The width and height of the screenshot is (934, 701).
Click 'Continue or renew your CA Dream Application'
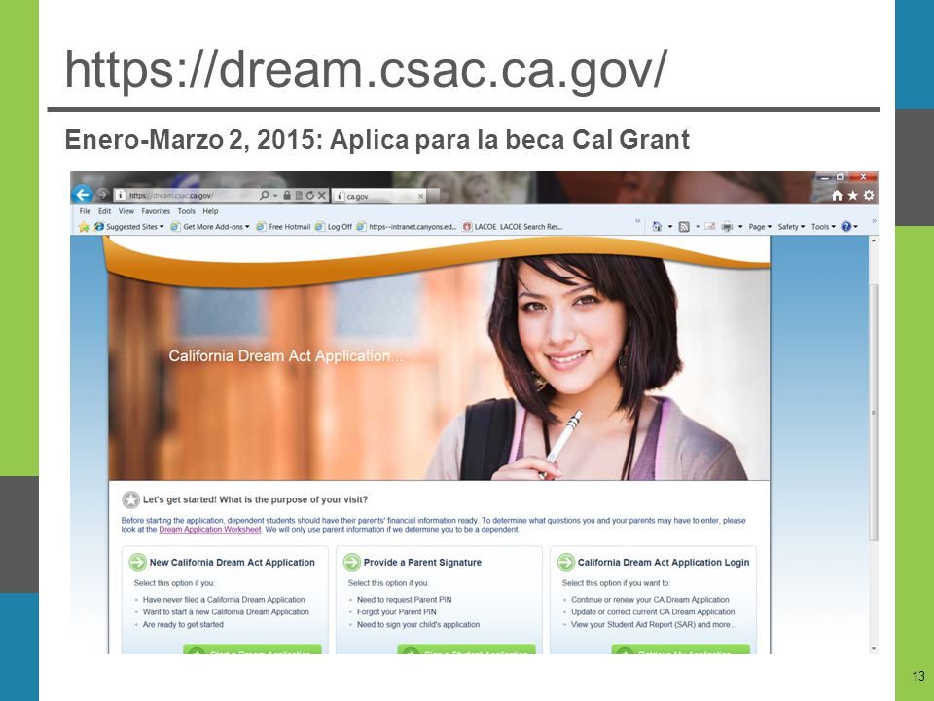pyautogui.click(x=650, y=600)
